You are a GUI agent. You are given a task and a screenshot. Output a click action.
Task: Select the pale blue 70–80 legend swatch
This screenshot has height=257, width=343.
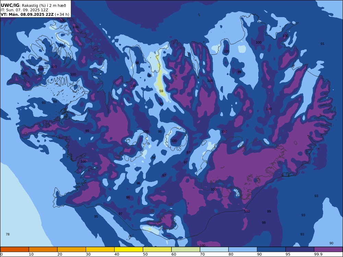pos(214,249)
